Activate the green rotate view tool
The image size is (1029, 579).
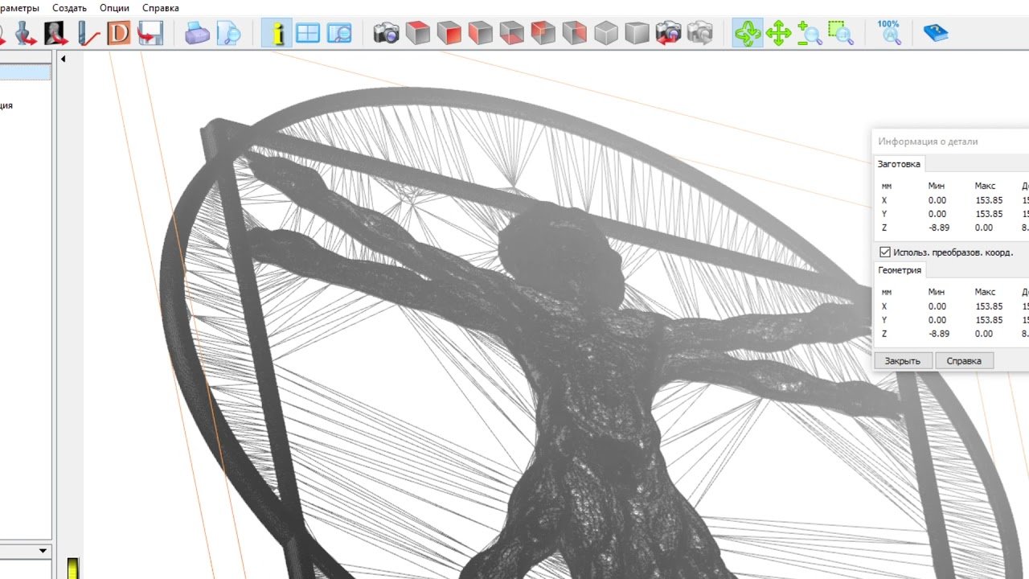click(748, 33)
